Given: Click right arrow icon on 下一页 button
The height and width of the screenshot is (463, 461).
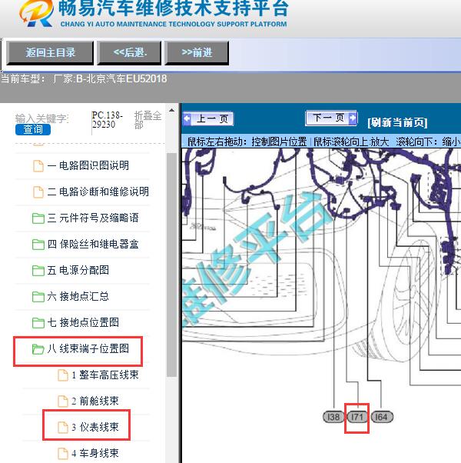Looking at the screenshot, I should pyautogui.click(x=353, y=118).
